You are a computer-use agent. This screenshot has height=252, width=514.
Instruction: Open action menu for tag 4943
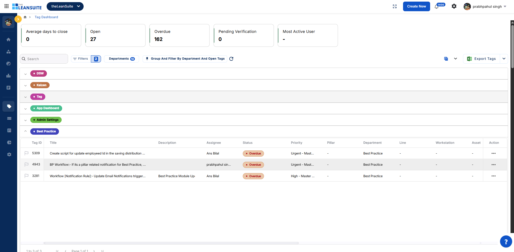tap(494, 165)
